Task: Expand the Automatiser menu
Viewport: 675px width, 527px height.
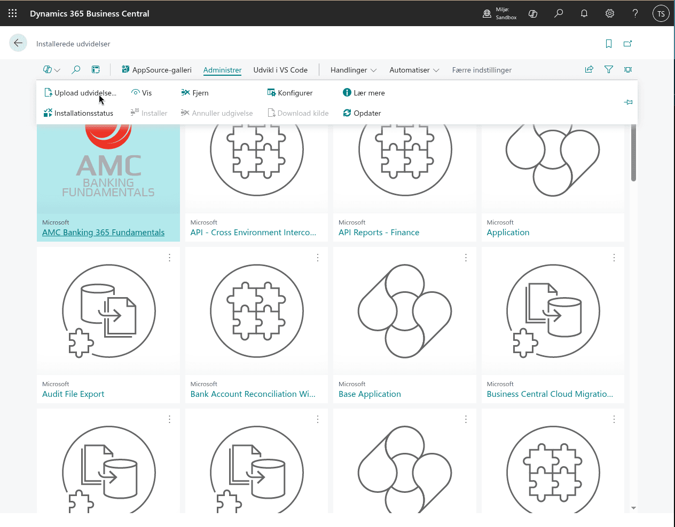Action: click(414, 70)
